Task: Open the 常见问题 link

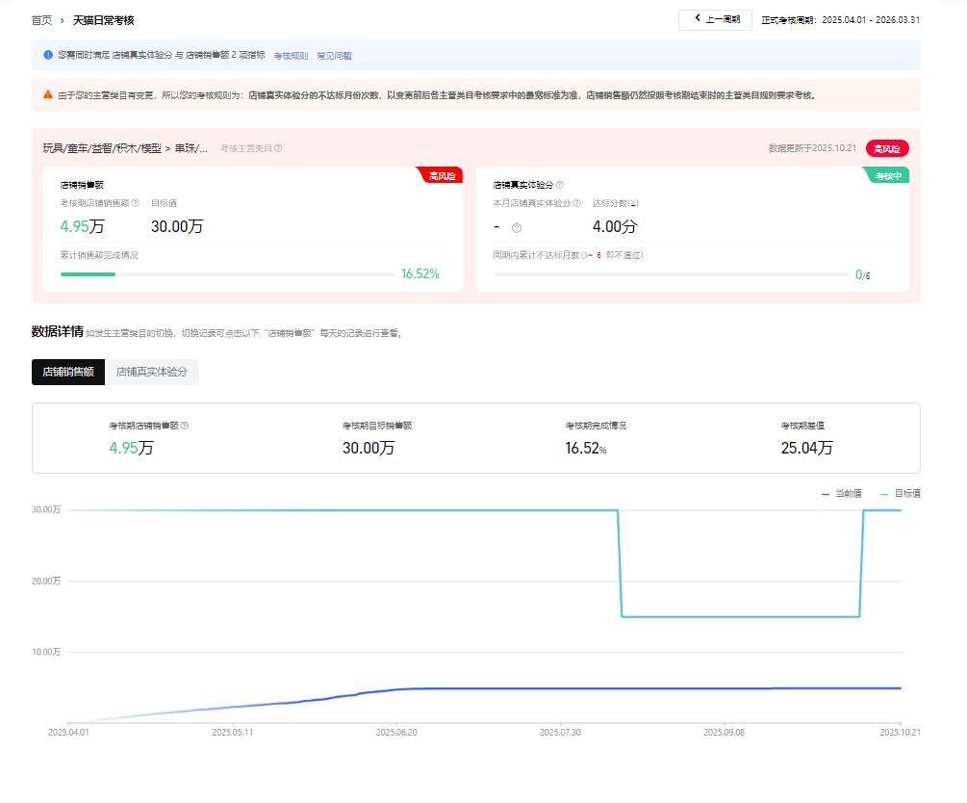Action: [x=334, y=56]
